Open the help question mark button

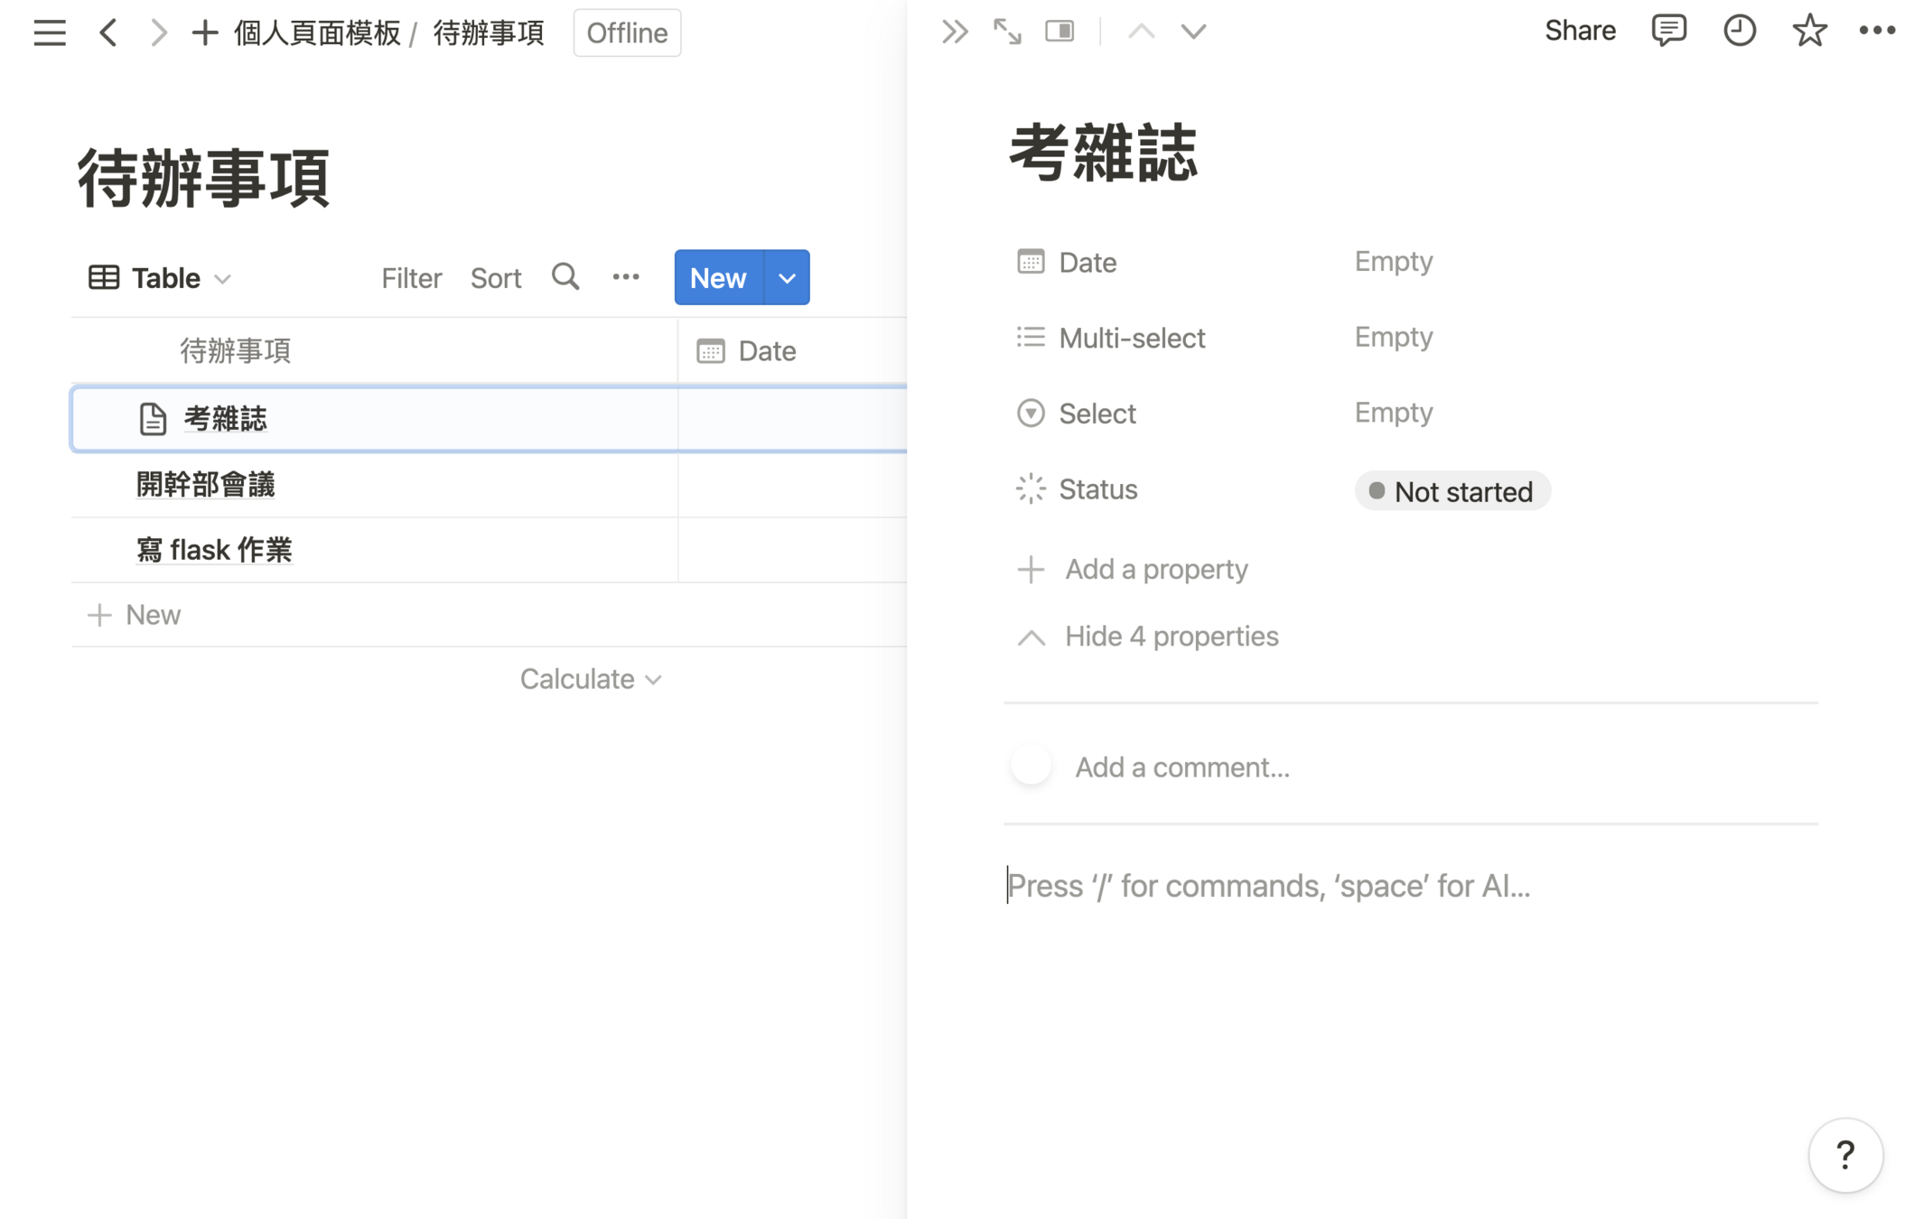(x=1844, y=1154)
